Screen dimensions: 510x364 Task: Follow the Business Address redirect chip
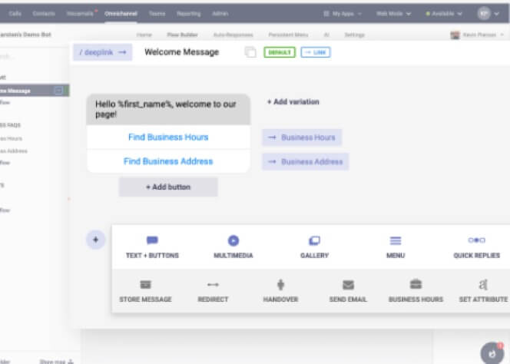(x=306, y=162)
